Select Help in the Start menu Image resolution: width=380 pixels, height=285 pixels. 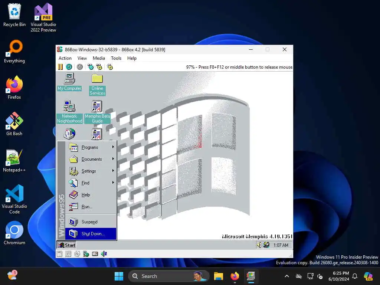(x=91, y=195)
